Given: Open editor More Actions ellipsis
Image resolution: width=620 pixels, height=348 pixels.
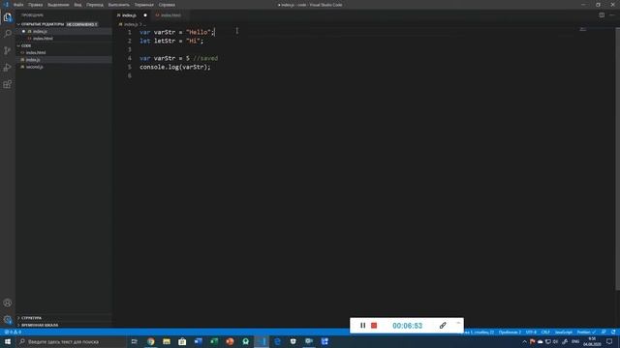Looking at the screenshot, I should point(612,15).
